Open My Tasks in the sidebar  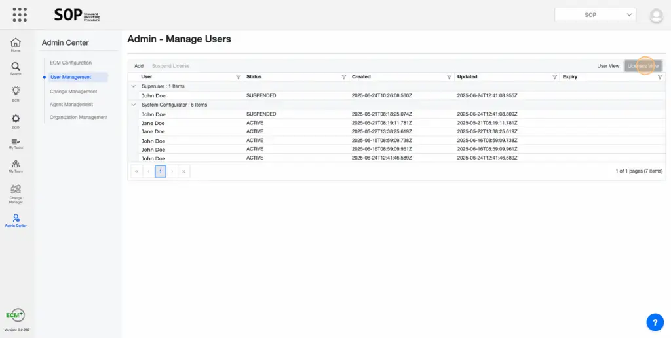(16, 144)
